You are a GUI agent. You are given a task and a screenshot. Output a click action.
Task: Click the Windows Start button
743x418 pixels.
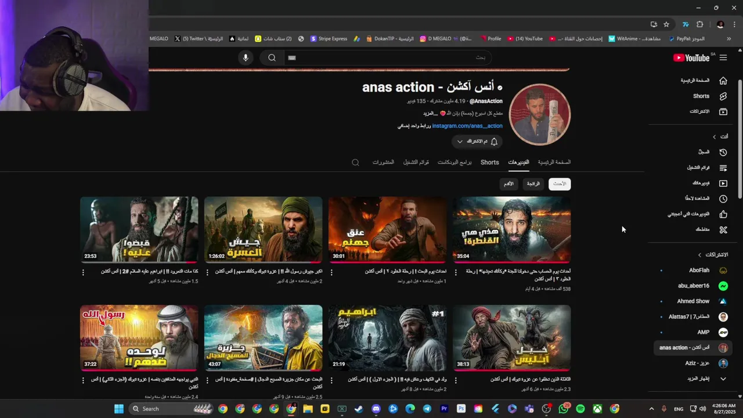click(119, 409)
